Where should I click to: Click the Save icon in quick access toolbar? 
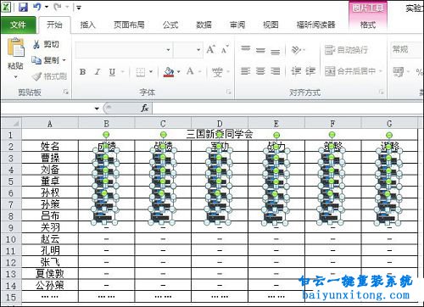23,7
